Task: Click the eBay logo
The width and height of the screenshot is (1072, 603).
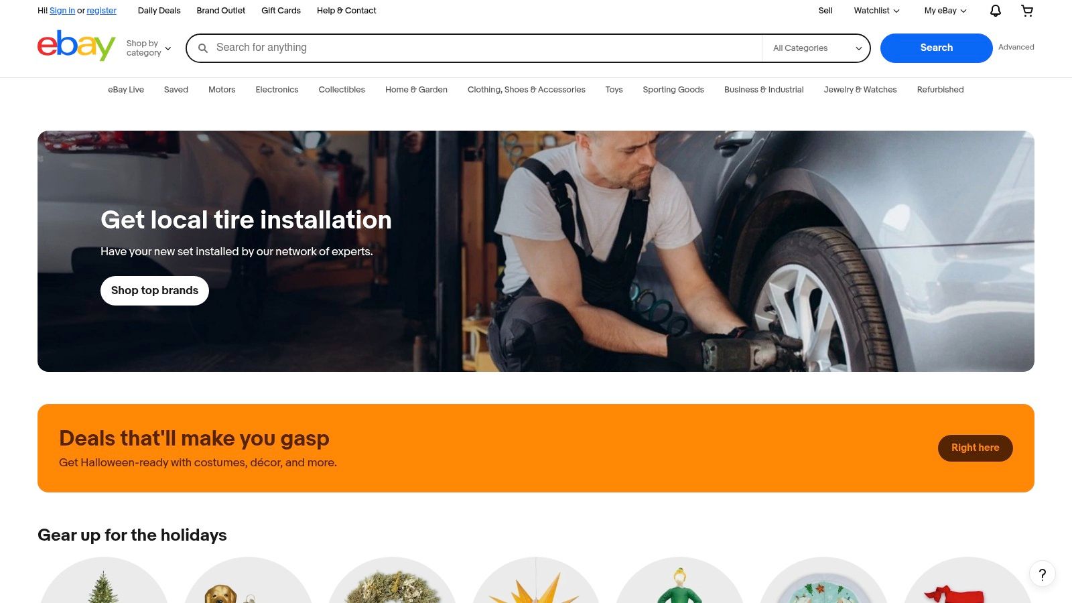Action: 76,46
